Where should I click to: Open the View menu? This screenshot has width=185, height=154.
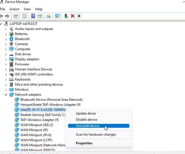[x=27, y=9]
